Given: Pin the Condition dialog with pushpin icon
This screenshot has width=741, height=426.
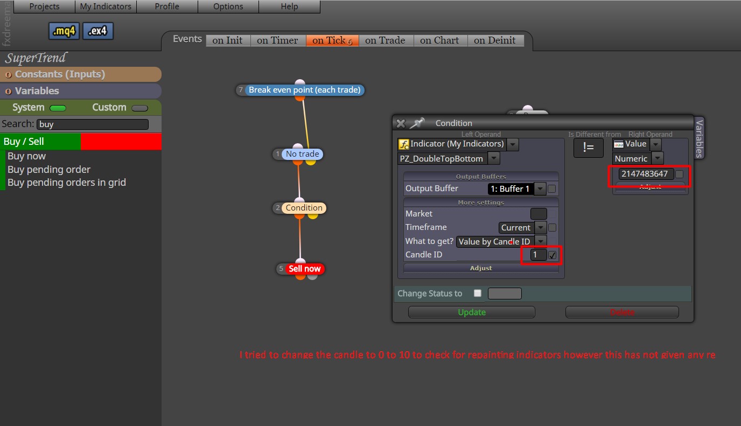Looking at the screenshot, I should pos(417,123).
